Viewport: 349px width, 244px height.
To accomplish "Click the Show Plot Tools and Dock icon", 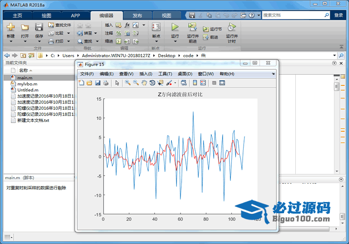I will click(222, 83).
